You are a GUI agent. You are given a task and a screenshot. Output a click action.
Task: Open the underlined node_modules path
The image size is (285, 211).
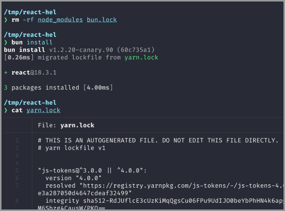[60, 20]
